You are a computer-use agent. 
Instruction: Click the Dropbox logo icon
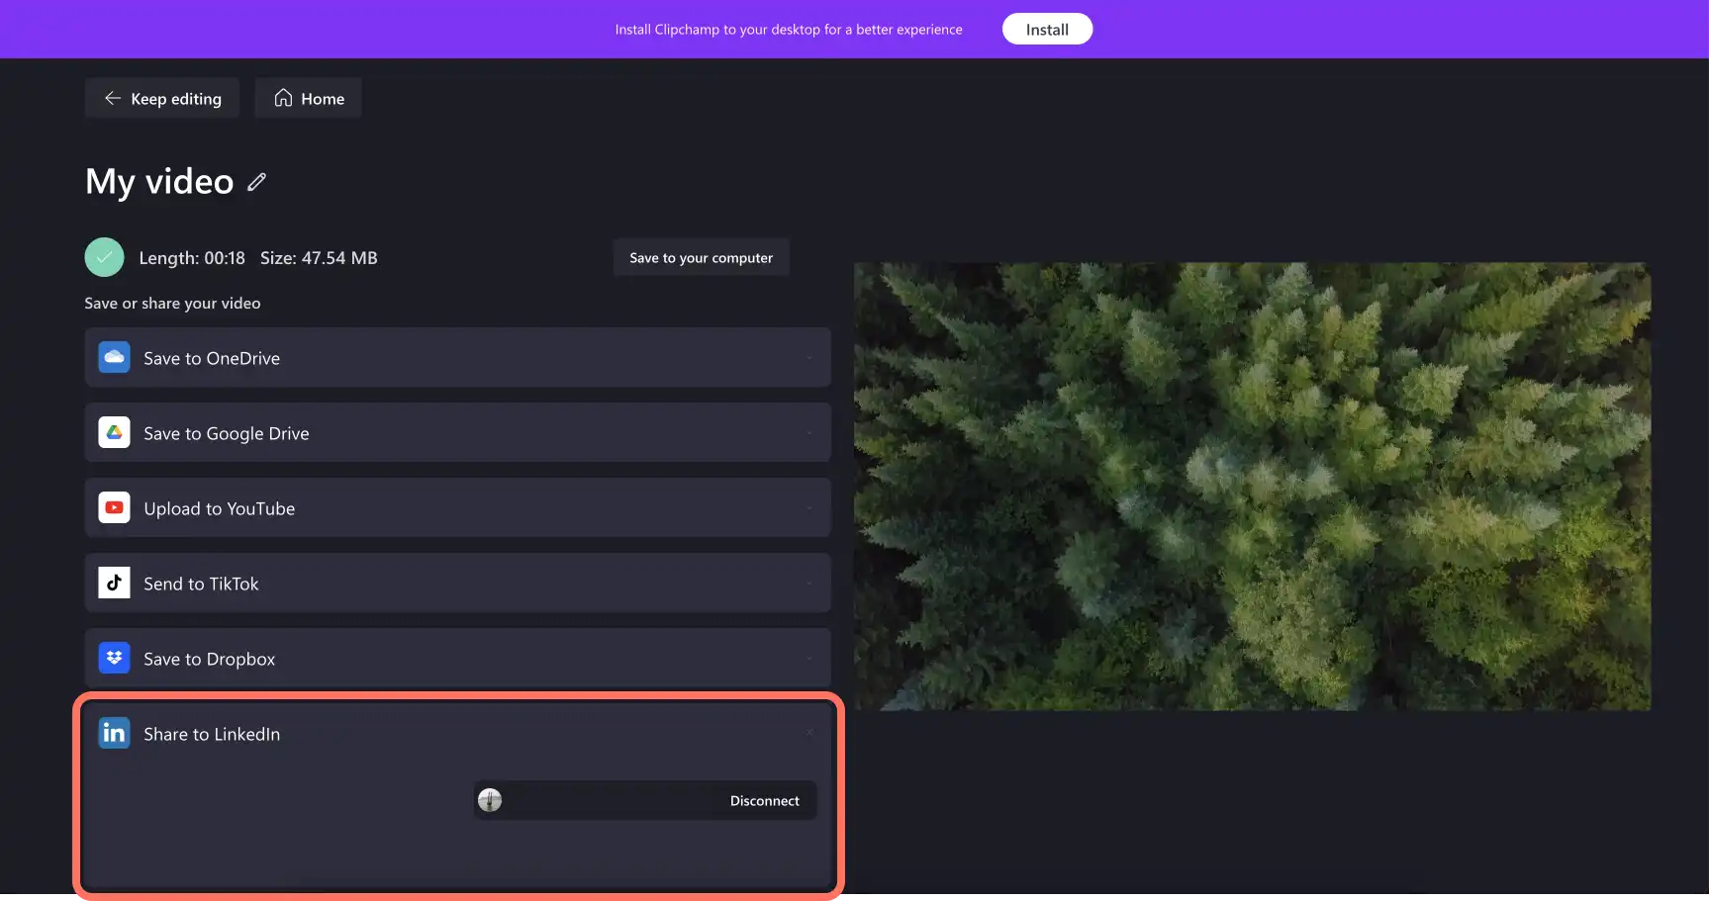pyautogui.click(x=114, y=658)
